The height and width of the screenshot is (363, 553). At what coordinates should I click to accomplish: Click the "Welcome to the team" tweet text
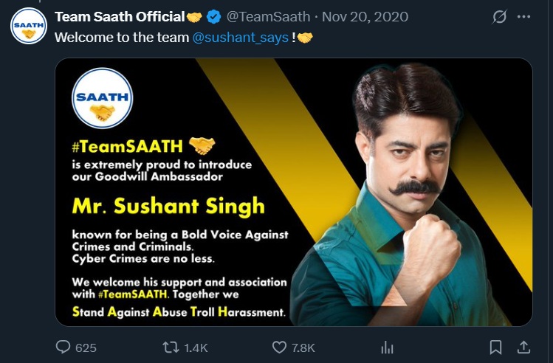(x=122, y=37)
